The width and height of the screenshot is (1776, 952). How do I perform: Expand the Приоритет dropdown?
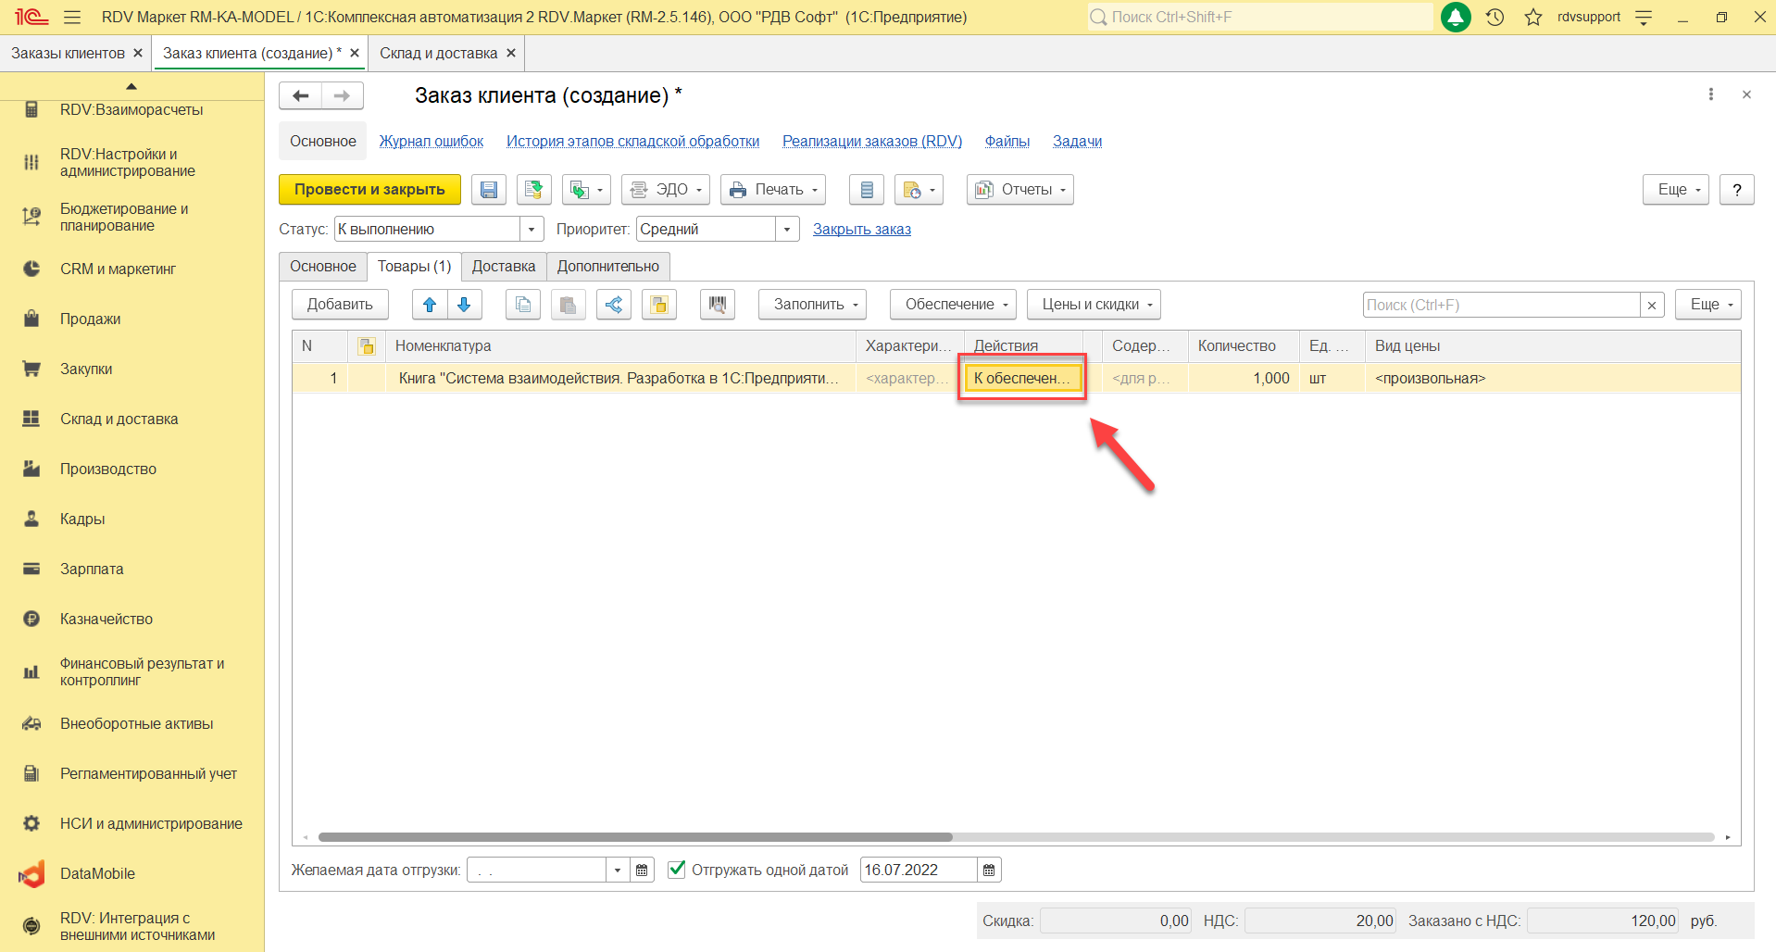(x=787, y=230)
